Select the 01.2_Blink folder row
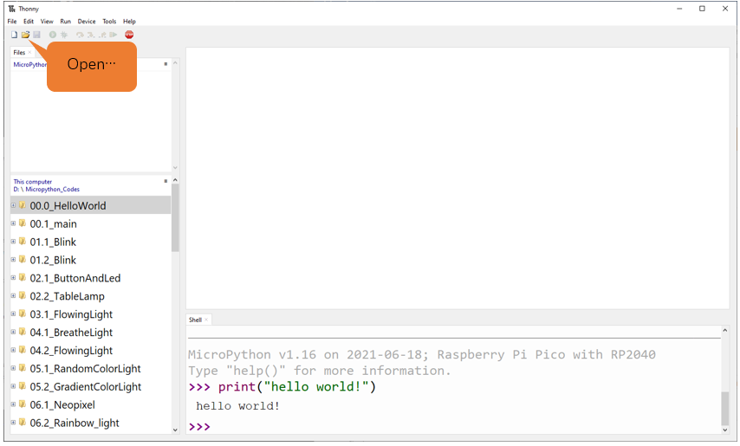Image resolution: width=740 pixels, height=446 pixels. pyautogui.click(x=91, y=260)
